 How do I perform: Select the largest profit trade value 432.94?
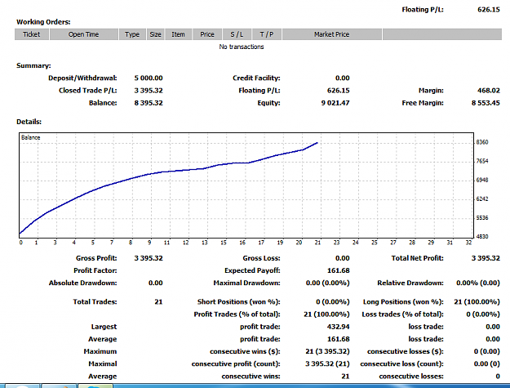[339, 327]
